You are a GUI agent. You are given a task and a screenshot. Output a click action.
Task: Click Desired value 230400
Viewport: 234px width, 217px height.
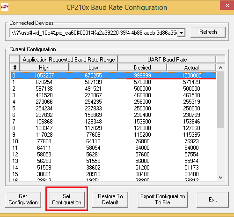(x=142, y=115)
